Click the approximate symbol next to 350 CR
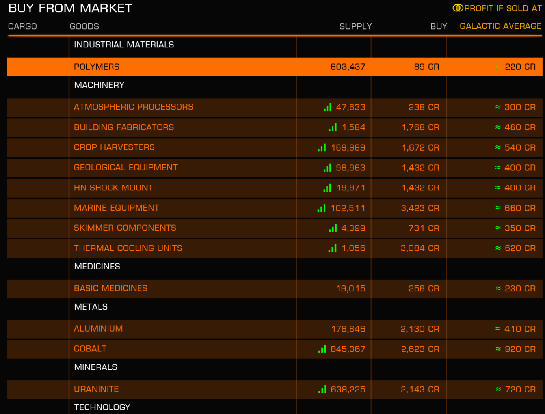Screen dimensions: 545x414 [x=498, y=228]
